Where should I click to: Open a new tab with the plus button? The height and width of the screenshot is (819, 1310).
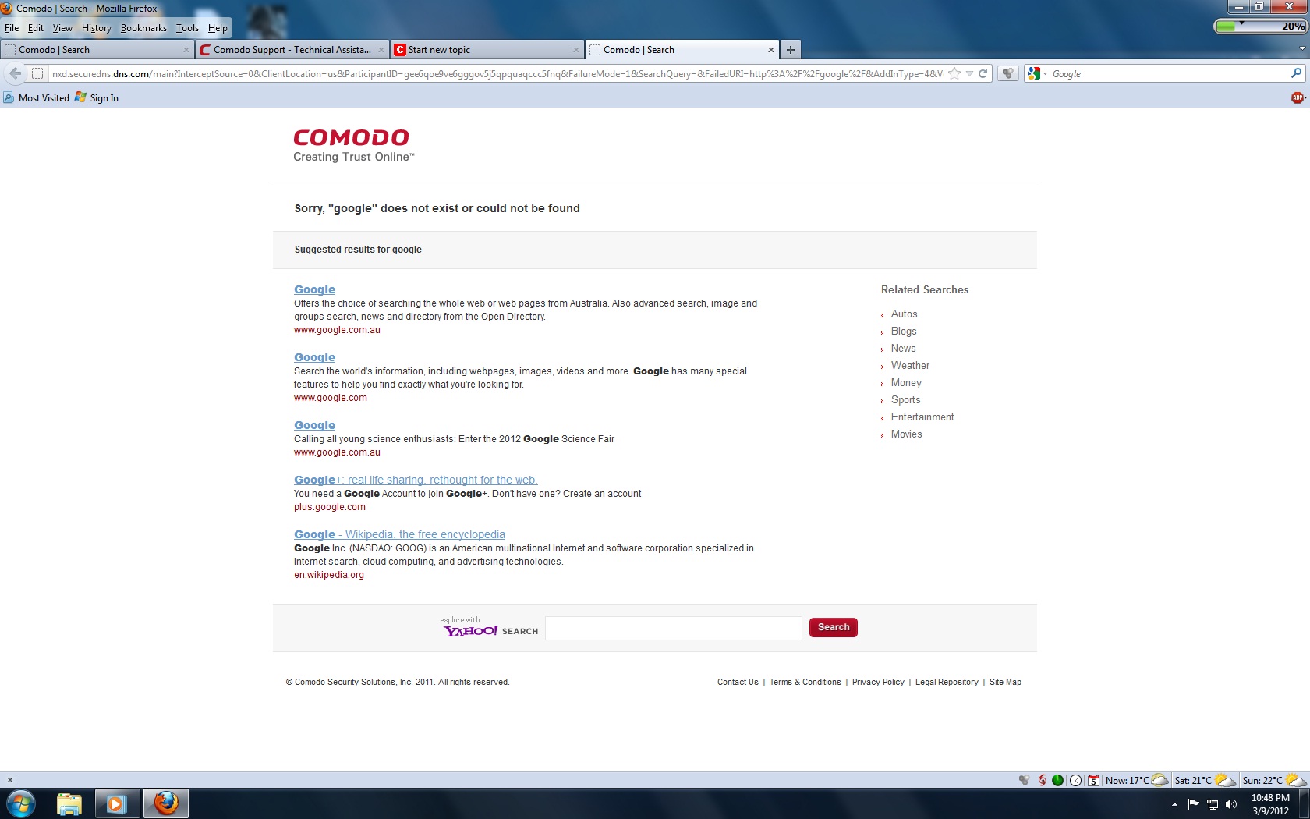tap(791, 49)
